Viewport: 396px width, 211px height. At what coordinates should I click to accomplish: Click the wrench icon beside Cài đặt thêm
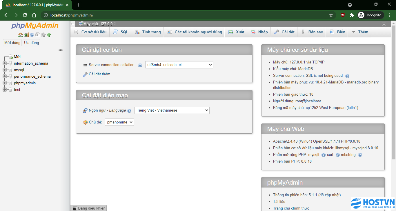(x=85, y=74)
